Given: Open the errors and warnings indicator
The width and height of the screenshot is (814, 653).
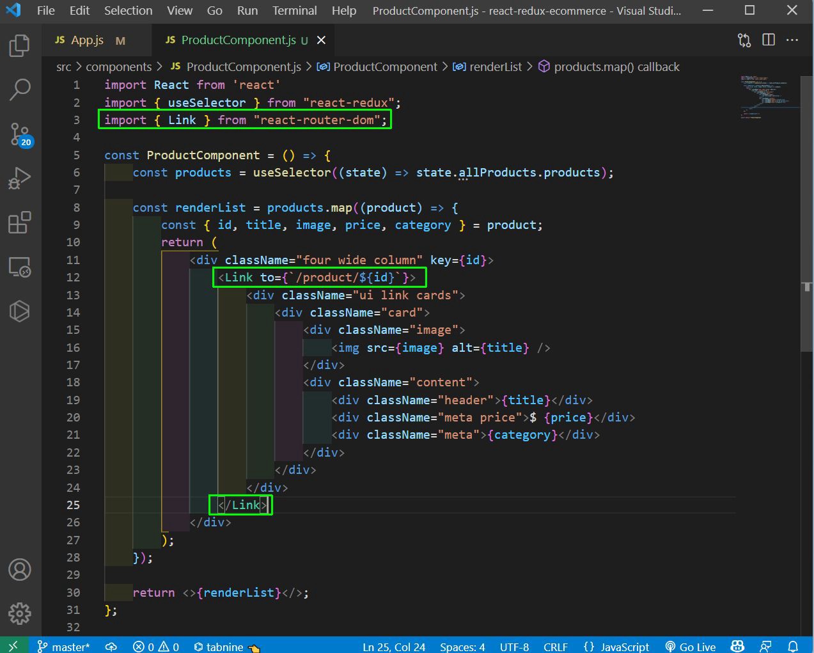Looking at the screenshot, I should coord(155,647).
